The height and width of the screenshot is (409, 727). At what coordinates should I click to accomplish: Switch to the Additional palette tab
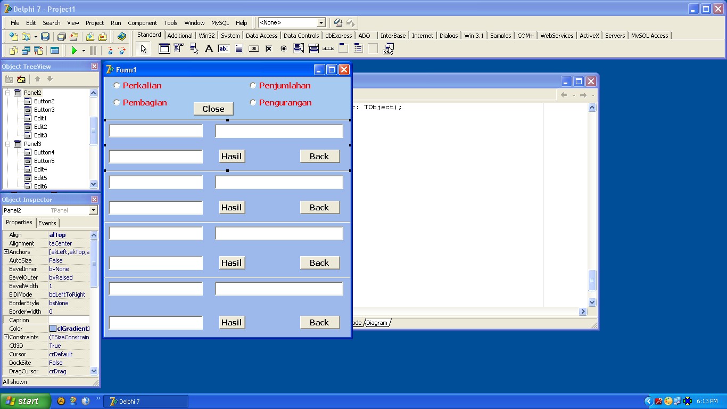180,36
